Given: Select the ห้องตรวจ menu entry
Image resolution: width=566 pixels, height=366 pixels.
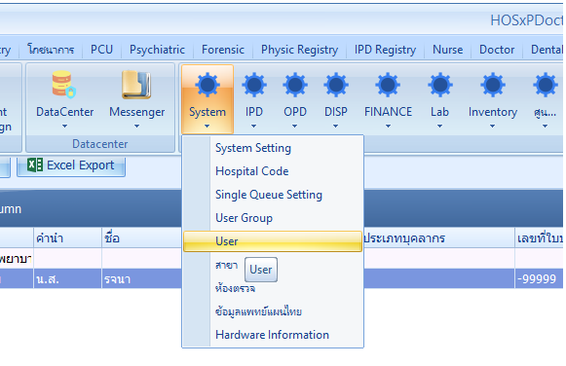Looking at the screenshot, I should click(x=273, y=288).
